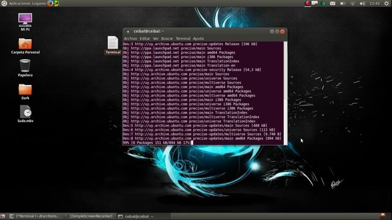Click the line 'uy.archive.ubuntu.com precise/universe TranslationIndex'

point(189,122)
